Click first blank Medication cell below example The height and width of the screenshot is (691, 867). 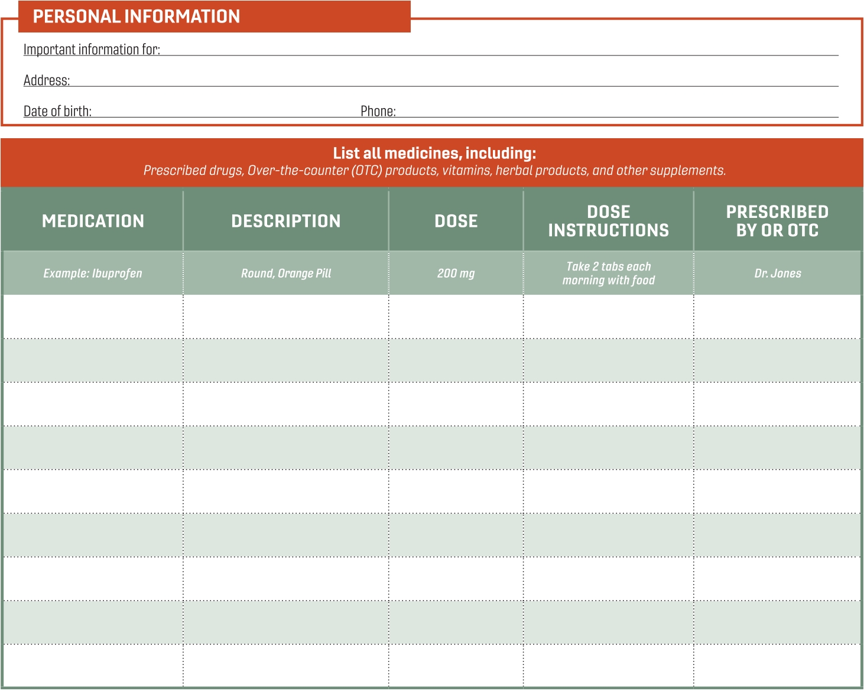93,317
